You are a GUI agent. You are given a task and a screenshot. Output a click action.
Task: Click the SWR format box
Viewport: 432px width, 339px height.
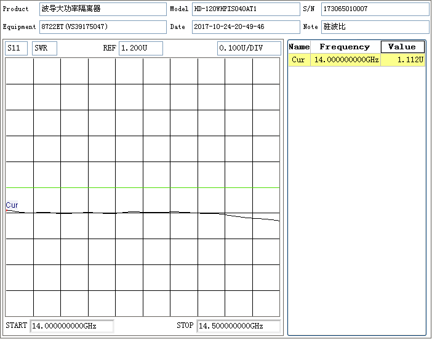coord(45,48)
